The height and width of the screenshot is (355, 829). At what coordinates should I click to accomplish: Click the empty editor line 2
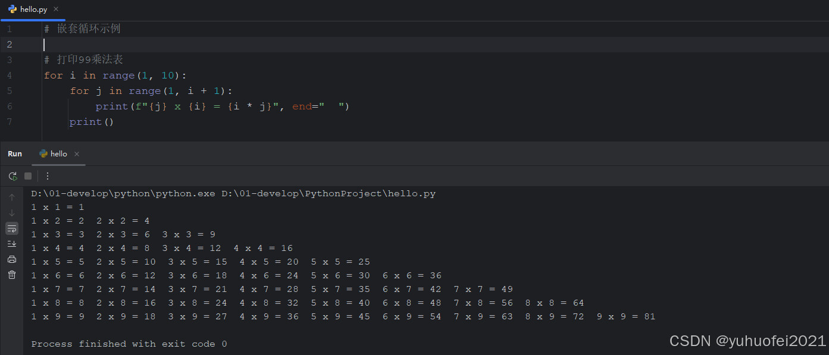tap(434, 45)
